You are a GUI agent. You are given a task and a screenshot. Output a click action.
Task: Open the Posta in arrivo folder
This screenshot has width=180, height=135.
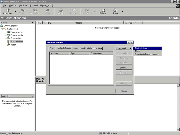16,32
